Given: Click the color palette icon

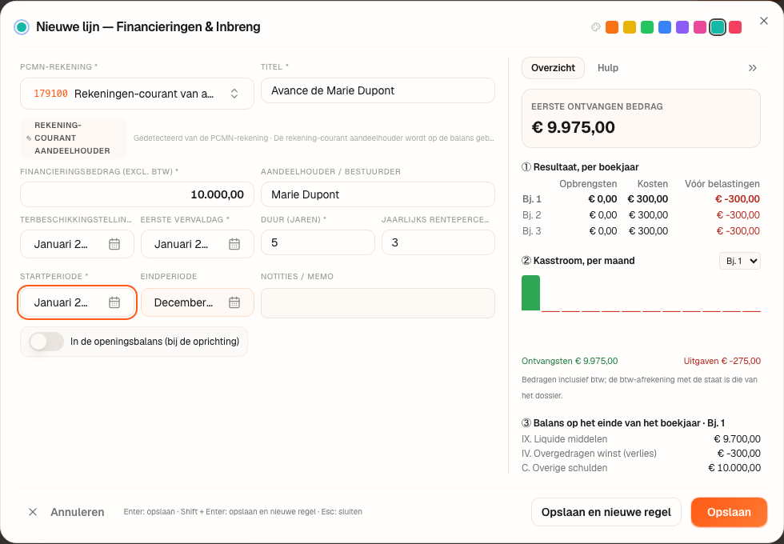Looking at the screenshot, I should [x=595, y=27].
